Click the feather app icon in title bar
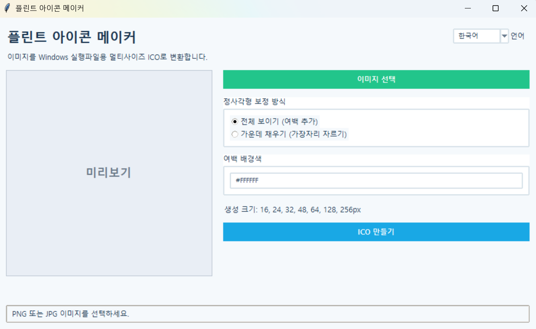536x329 pixels. coord(7,8)
